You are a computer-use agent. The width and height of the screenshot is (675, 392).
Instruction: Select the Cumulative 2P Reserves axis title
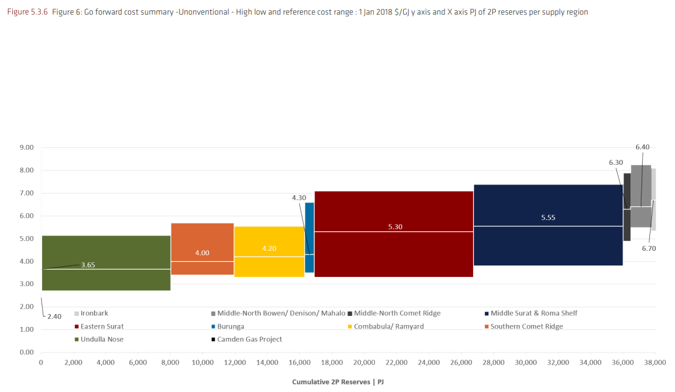[x=340, y=382]
